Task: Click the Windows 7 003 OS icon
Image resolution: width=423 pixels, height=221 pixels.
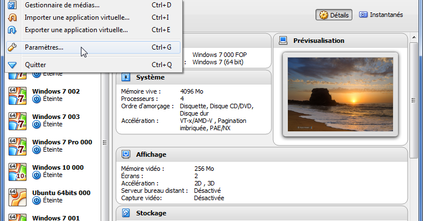Action: coord(18,121)
